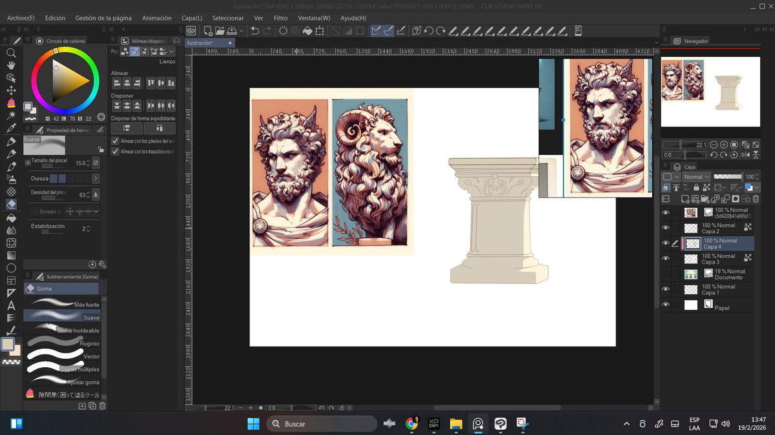The width and height of the screenshot is (775, 435).
Task: Select the Object operation tool
Action: pyautogui.click(x=11, y=77)
